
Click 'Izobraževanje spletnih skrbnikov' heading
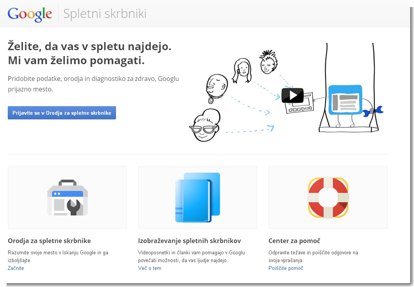point(189,241)
